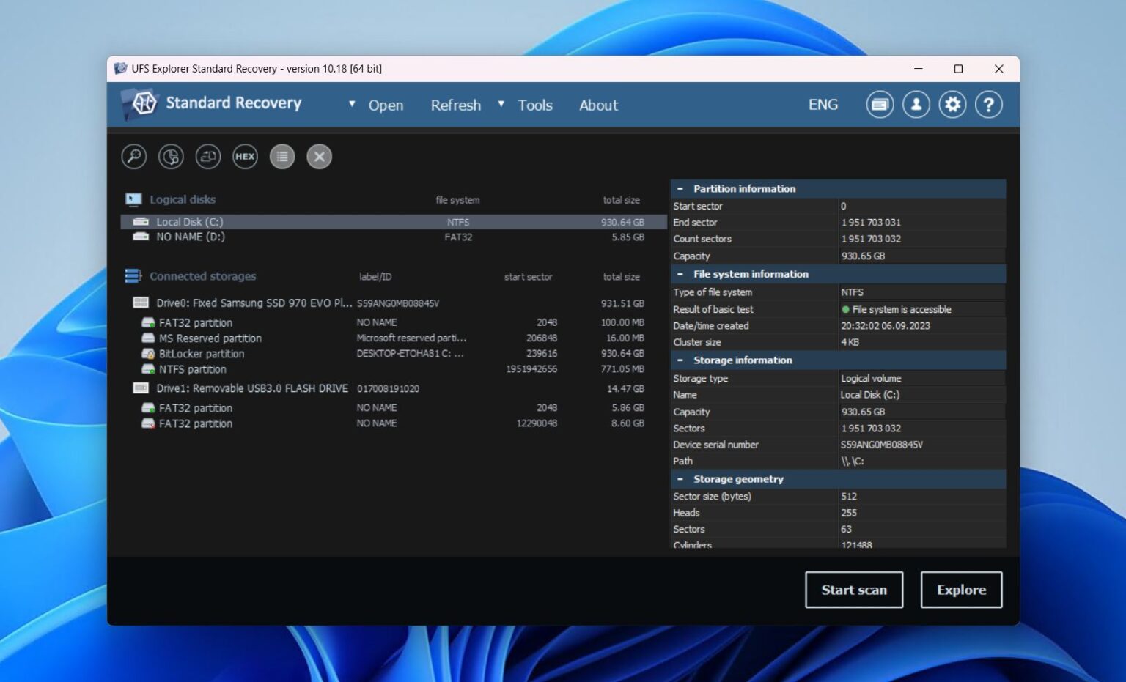This screenshot has width=1126, height=682.
Task: Click the grey X close-storage toolbar icon
Action: (319, 156)
